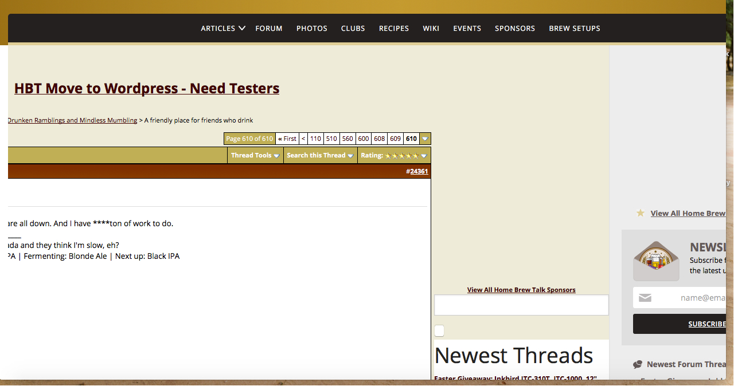Go to thread page 560
Viewport: 734px width, 386px height.
pyautogui.click(x=348, y=139)
